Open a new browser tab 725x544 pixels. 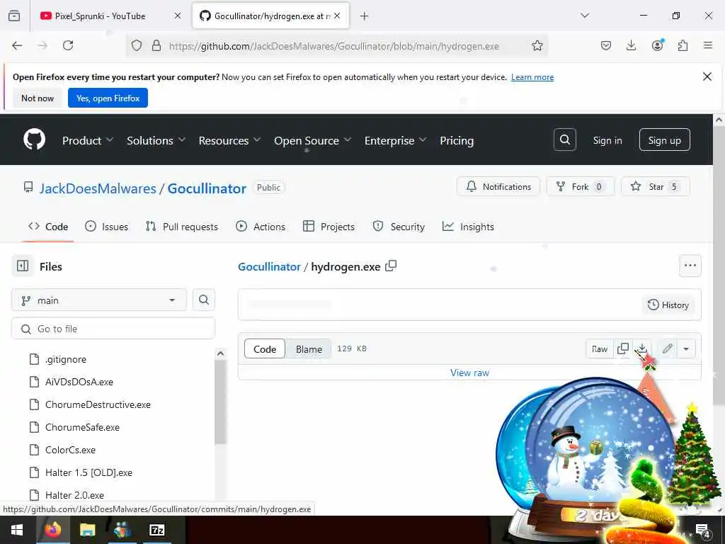pos(364,16)
